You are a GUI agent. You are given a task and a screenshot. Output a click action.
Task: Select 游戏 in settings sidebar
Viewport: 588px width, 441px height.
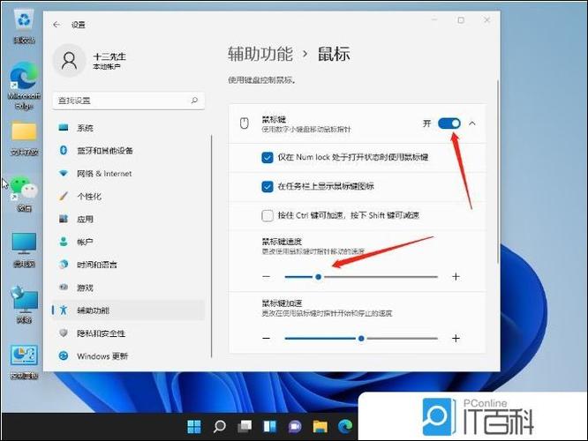pos(129,288)
